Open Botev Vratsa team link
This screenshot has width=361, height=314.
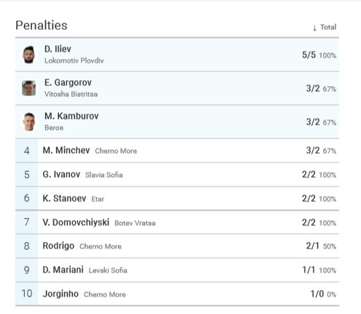click(x=135, y=223)
